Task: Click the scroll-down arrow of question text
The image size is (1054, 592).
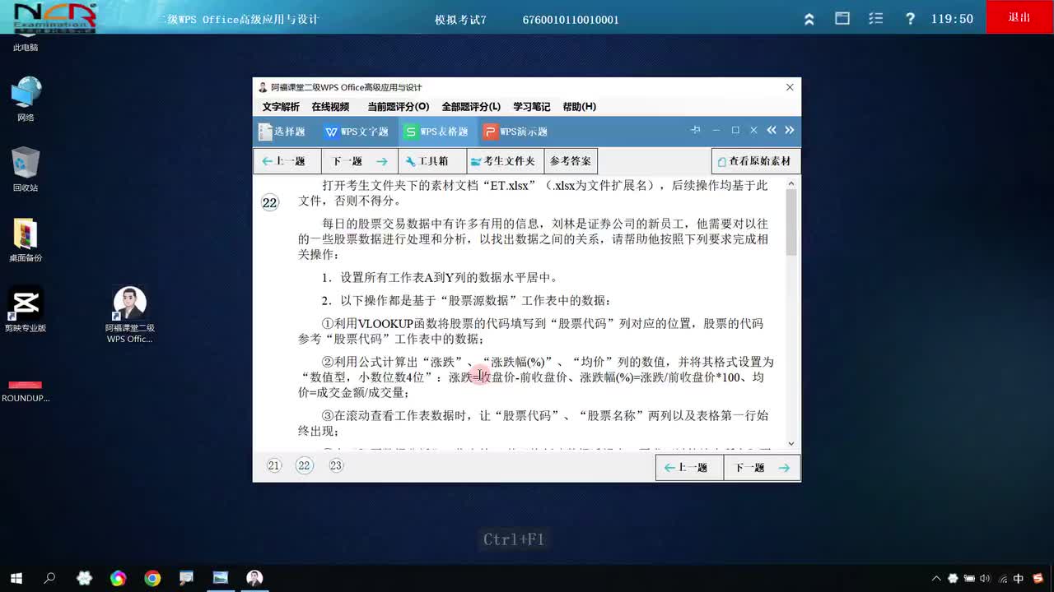Action: 791,444
